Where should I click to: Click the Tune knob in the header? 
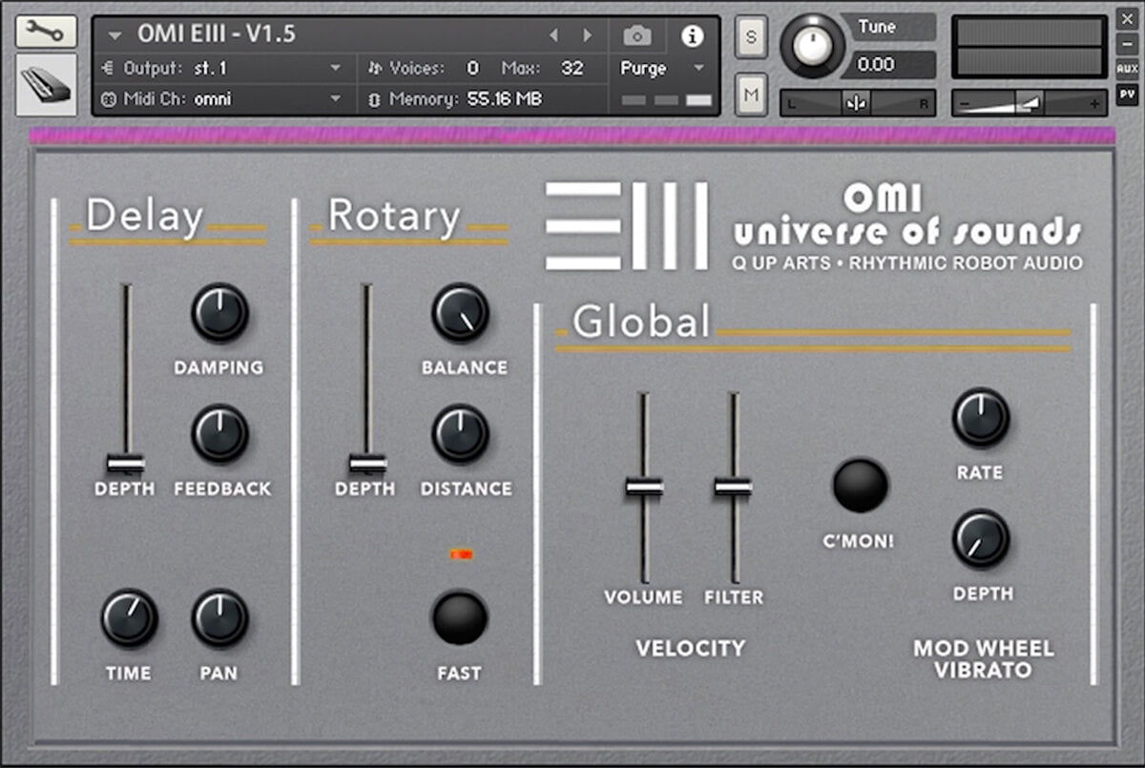[x=813, y=45]
